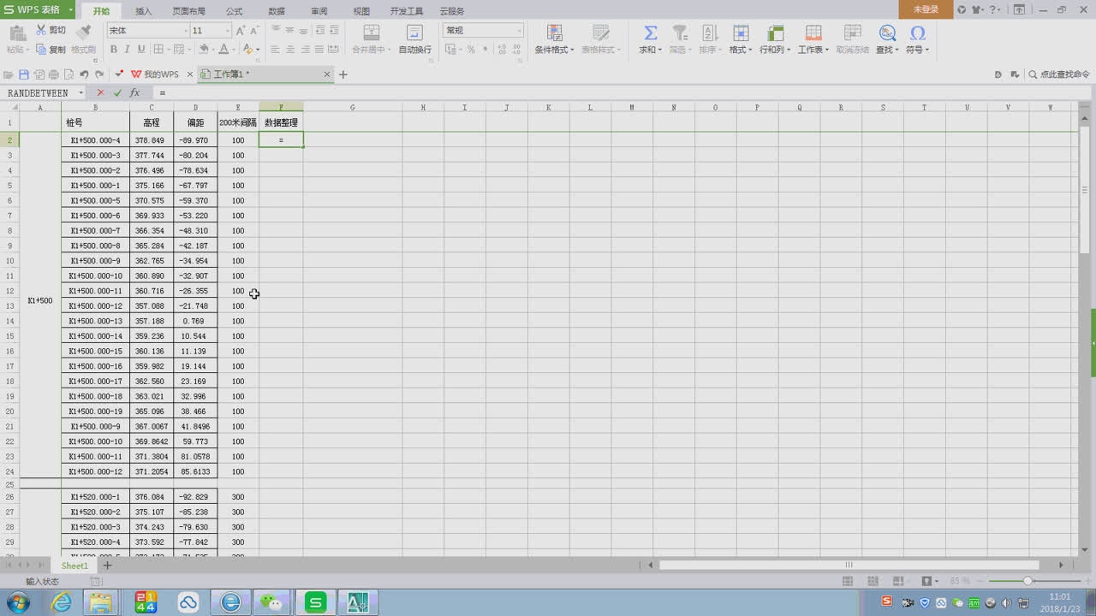Toggle underline formatting
This screenshot has height=616, width=1096.
pyautogui.click(x=141, y=50)
